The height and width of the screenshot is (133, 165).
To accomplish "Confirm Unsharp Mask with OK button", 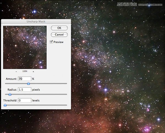I will [59, 28].
